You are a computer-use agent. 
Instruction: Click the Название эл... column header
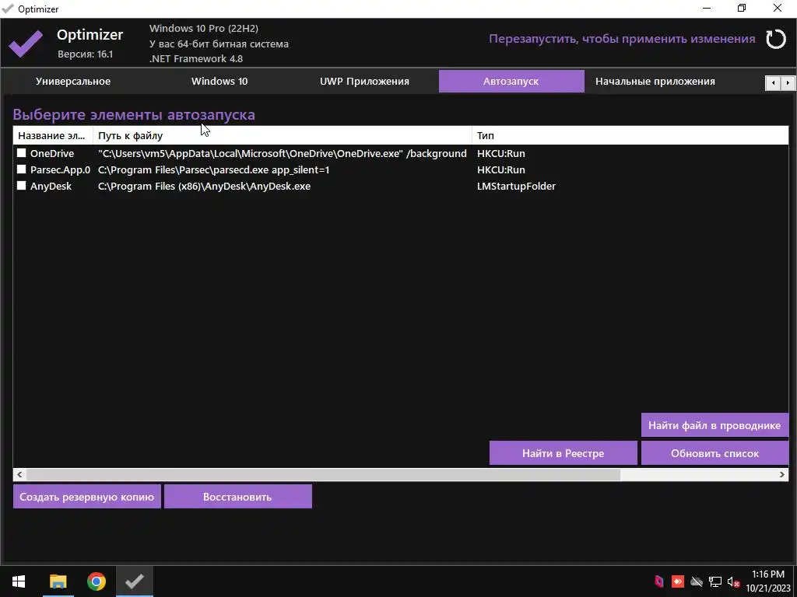pyautogui.click(x=53, y=135)
